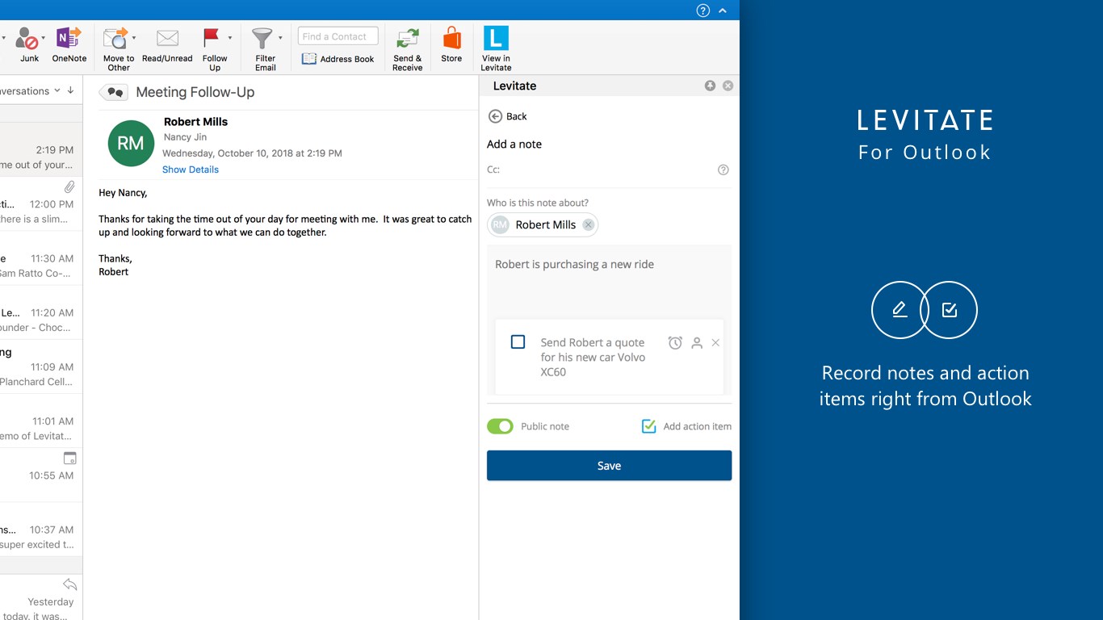Viewport: 1103px width, 620px height.
Task: Click the Move to Other icon
Action: click(x=115, y=38)
